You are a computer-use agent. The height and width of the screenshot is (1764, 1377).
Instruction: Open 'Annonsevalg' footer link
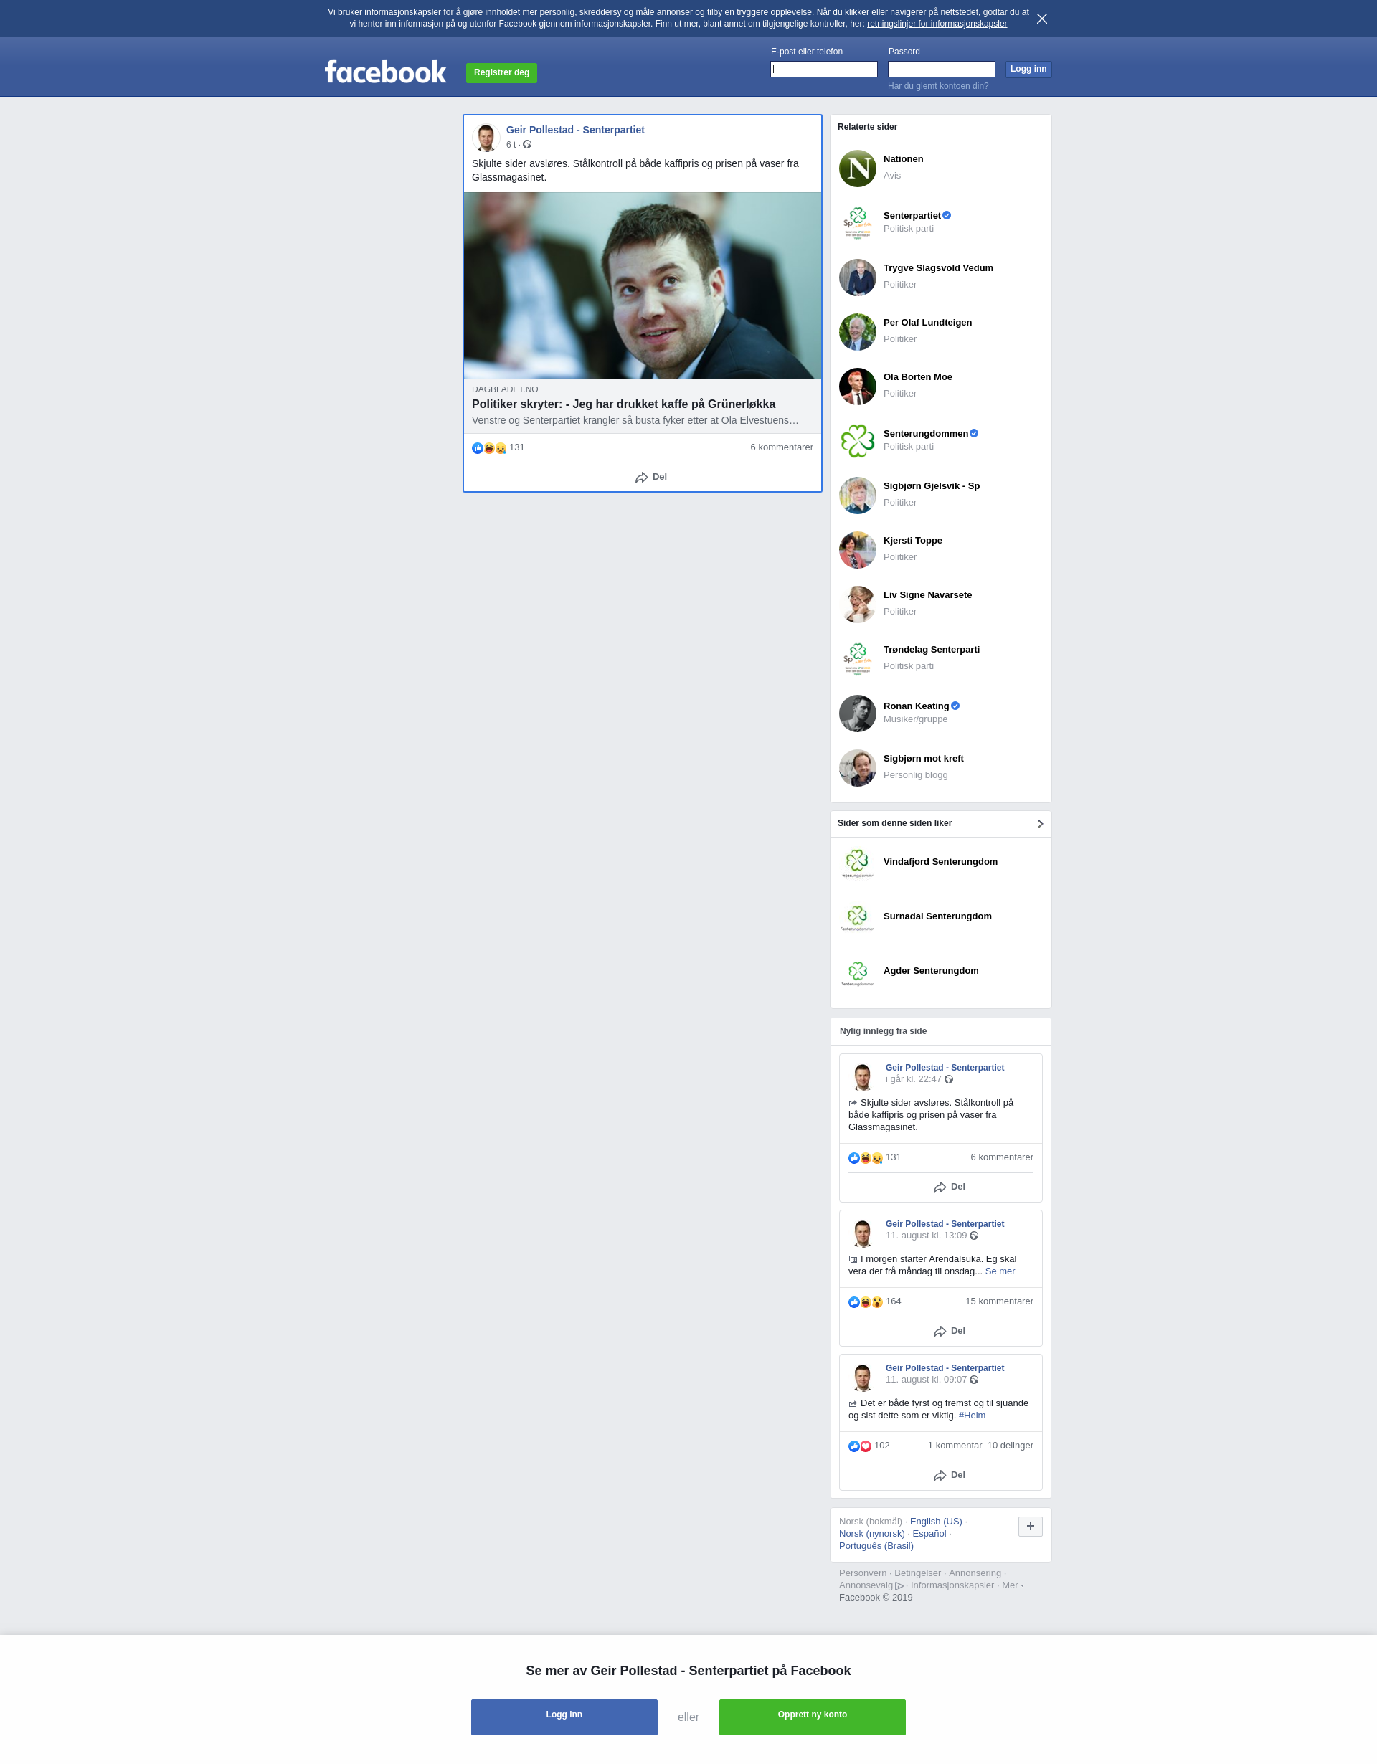point(871,1585)
